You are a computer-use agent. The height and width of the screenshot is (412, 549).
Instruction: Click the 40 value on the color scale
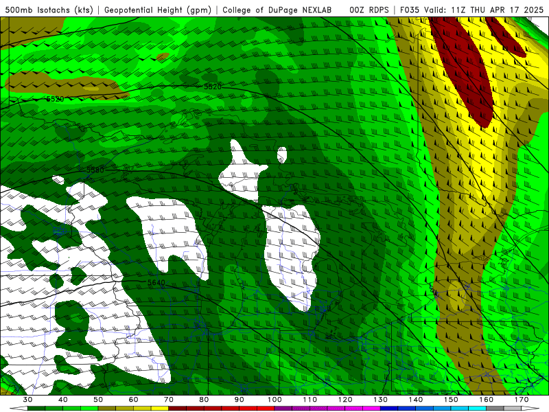tap(63, 400)
